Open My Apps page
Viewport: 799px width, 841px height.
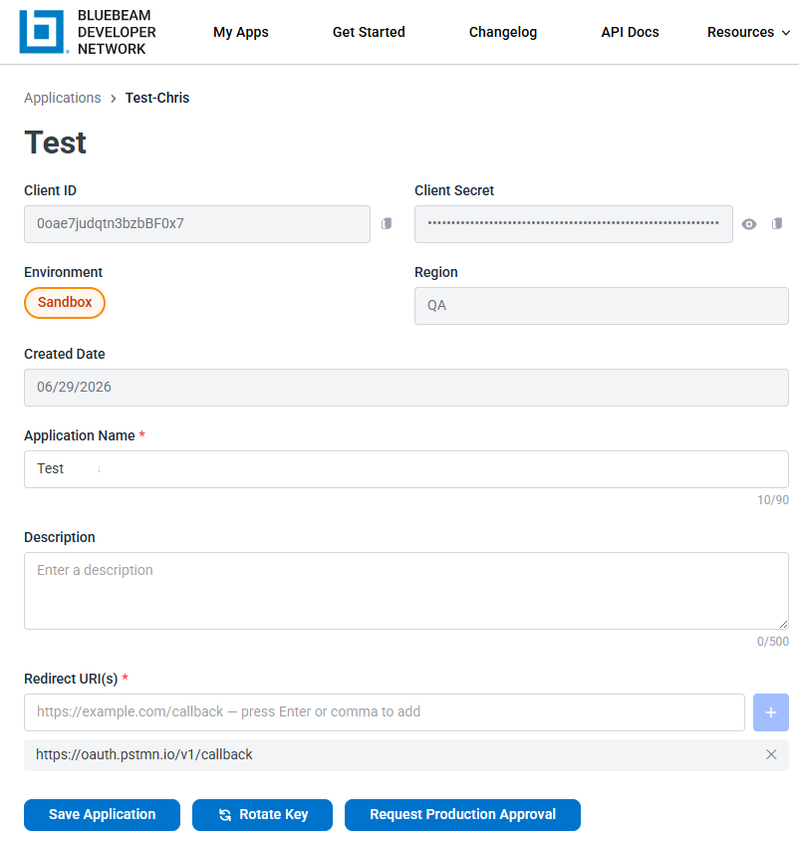pos(241,32)
